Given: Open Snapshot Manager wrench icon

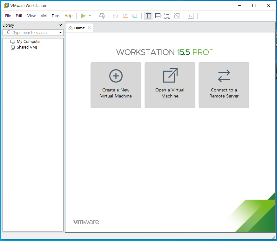Looking at the screenshot, I should [x=135, y=16].
